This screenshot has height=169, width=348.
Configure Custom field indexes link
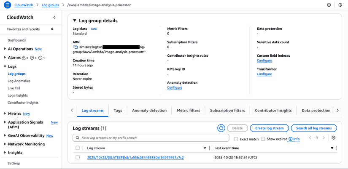click(264, 61)
